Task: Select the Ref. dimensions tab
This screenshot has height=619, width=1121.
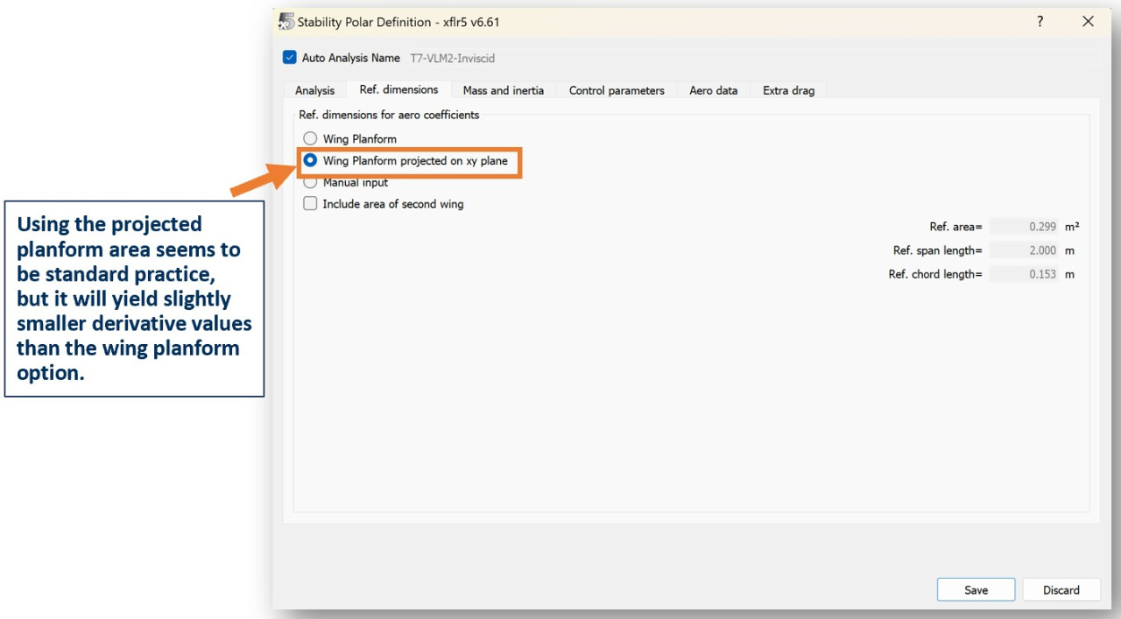Action: 398,89
